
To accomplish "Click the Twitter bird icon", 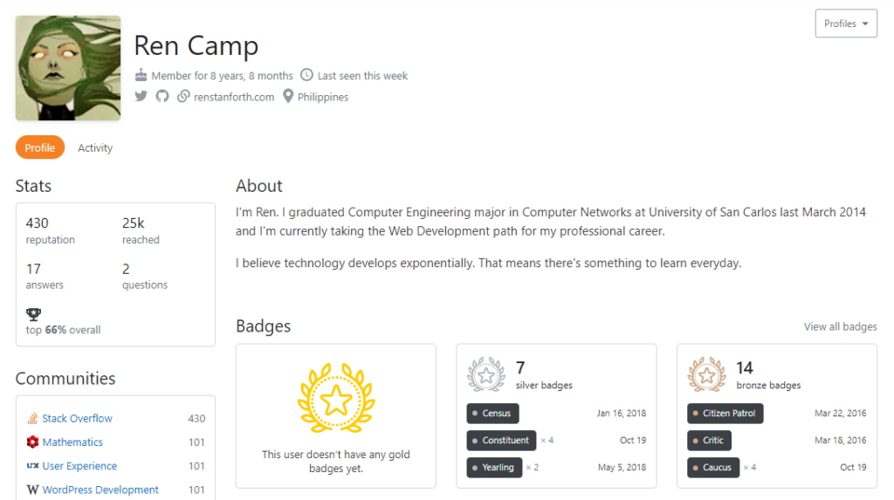I will point(141,97).
